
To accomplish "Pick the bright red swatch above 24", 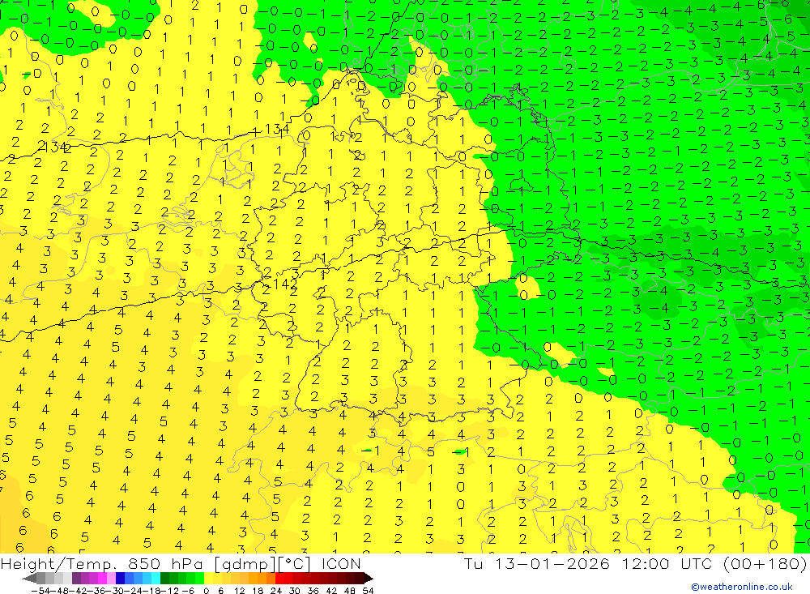I will tap(279, 578).
